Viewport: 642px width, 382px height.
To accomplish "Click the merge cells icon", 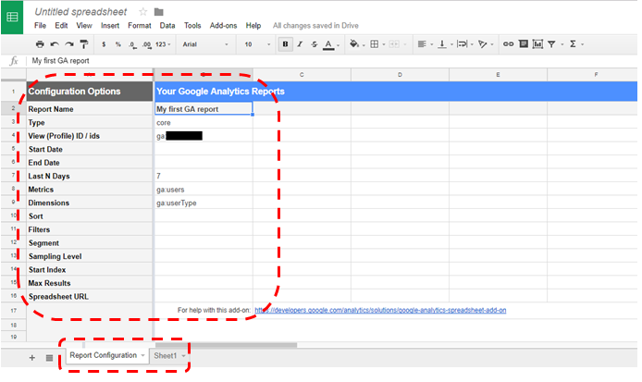I will (x=394, y=44).
